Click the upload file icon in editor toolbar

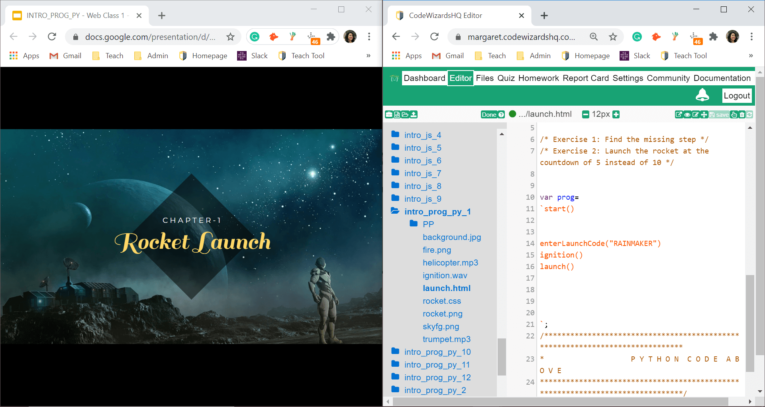coord(414,115)
